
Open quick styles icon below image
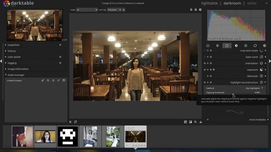click(75, 122)
